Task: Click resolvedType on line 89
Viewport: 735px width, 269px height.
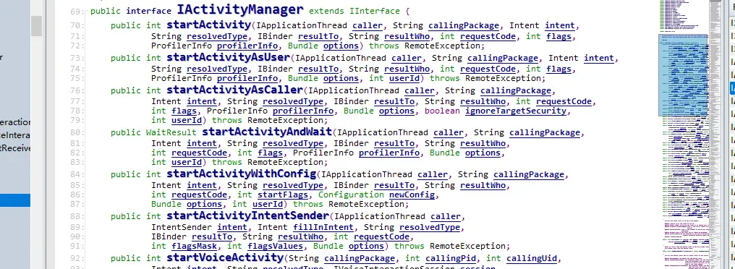Action: click(430, 227)
